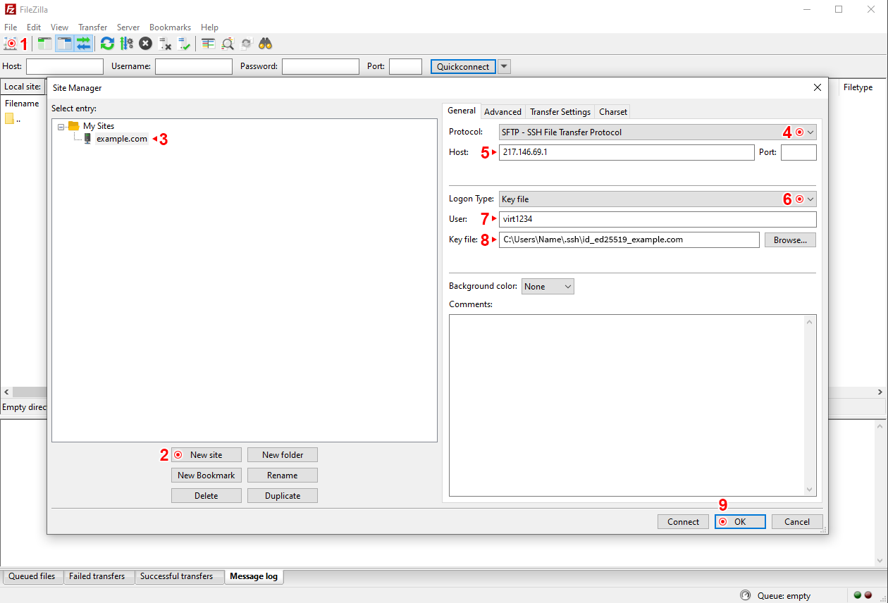Switch to the Advanced tab

pyautogui.click(x=502, y=111)
